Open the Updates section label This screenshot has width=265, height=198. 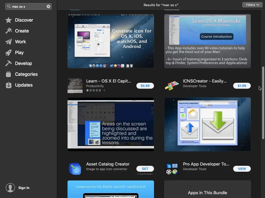pos(24,85)
